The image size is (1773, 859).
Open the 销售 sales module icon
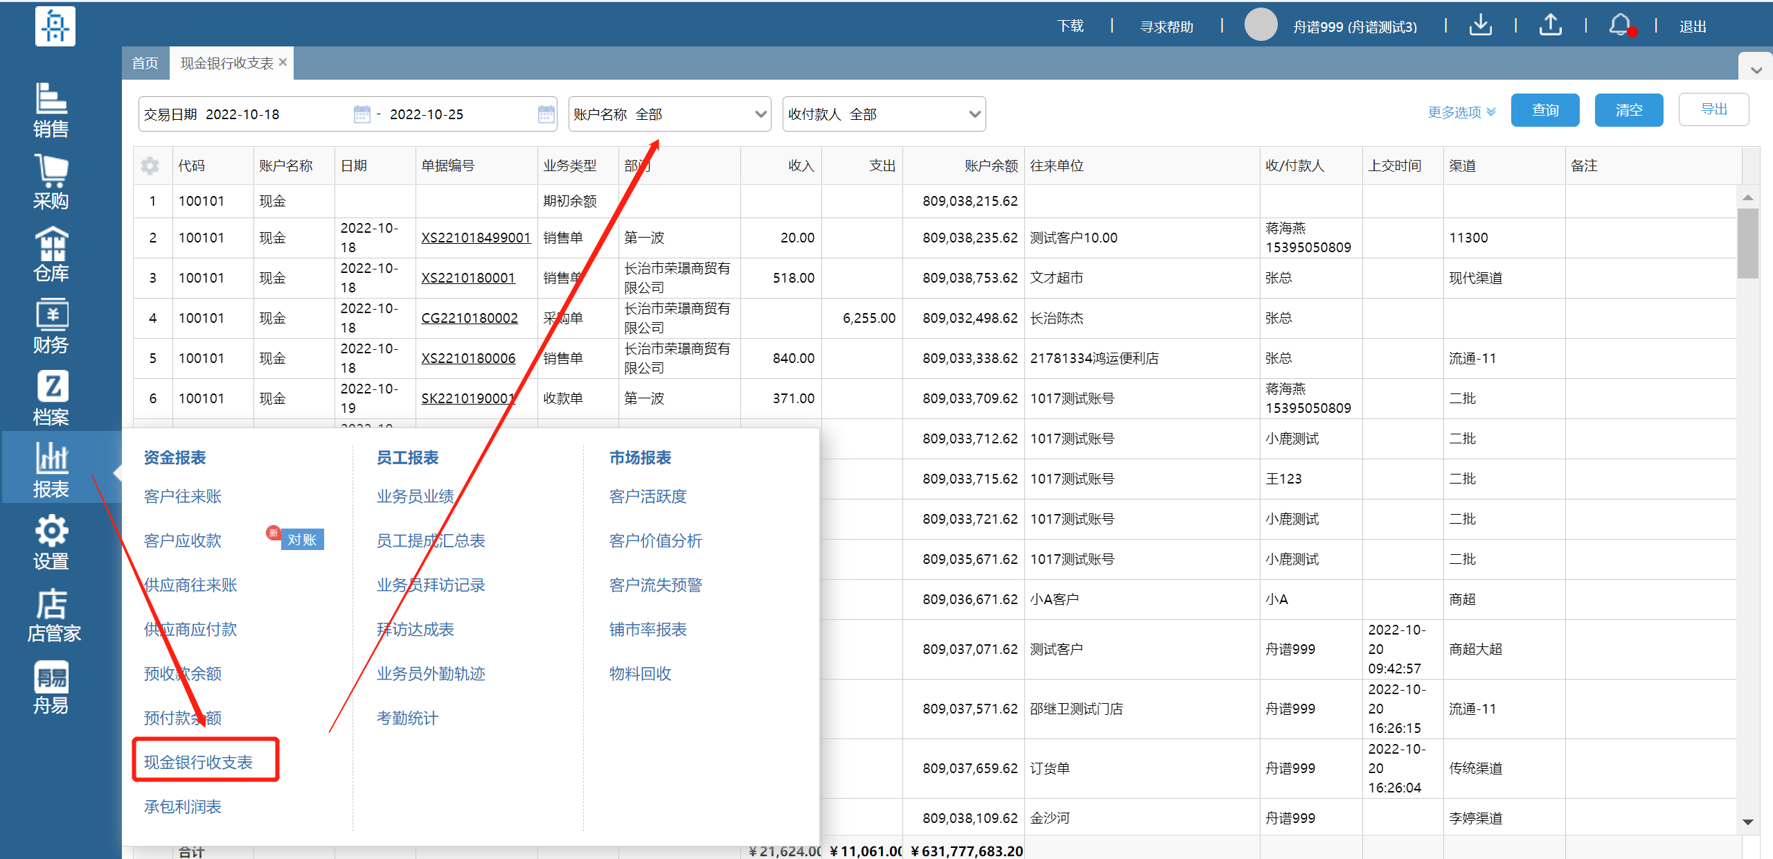point(51,109)
